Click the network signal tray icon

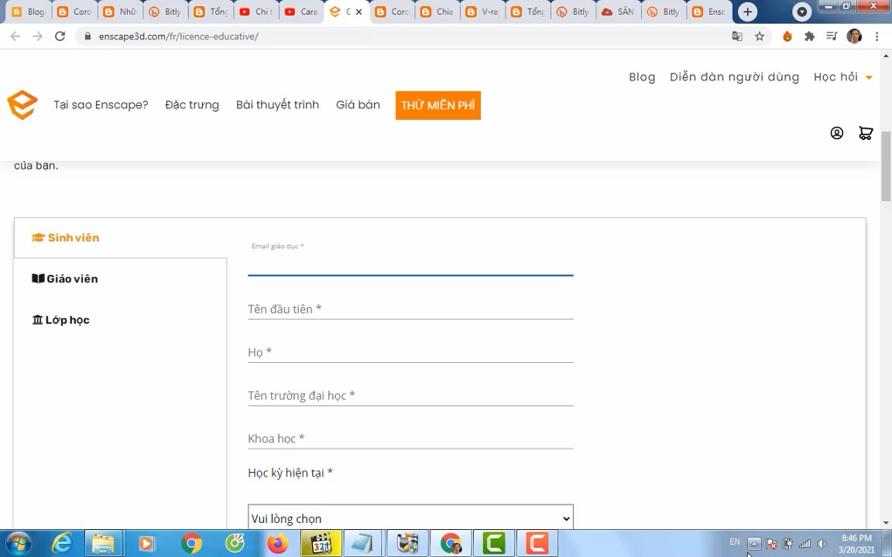click(805, 543)
